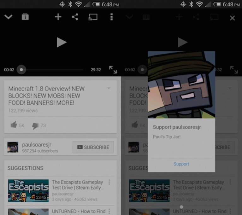Select the "Paul's Tip Jar!" text
Screen dimensions: 242x215
point(167,137)
